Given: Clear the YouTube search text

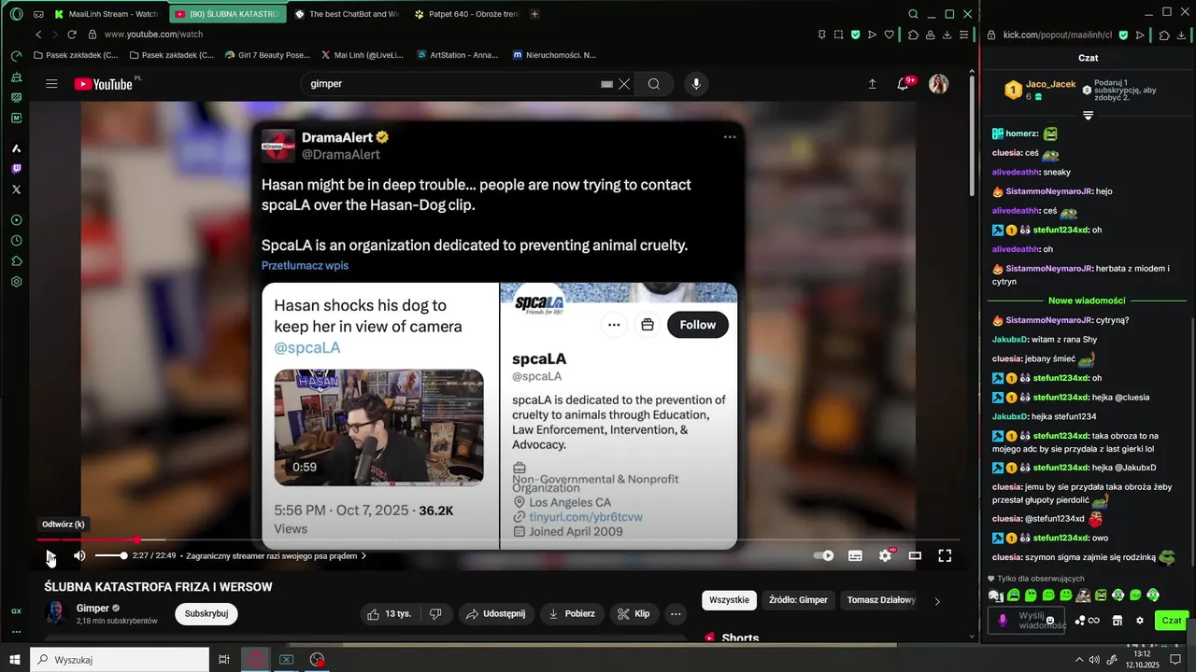Looking at the screenshot, I should coord(624,84).
